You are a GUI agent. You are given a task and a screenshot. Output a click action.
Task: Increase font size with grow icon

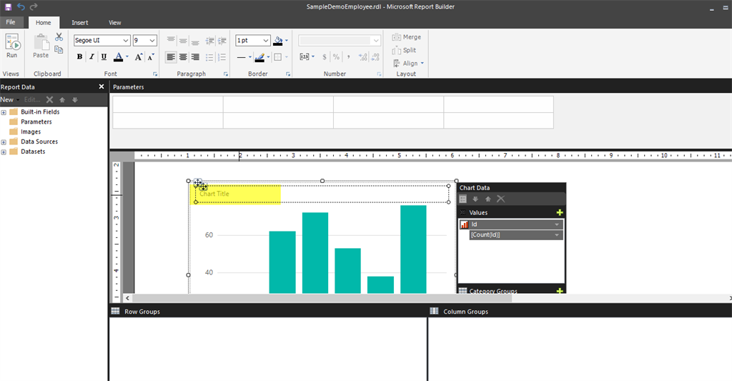pyautogui.click(x=139, y=57)
